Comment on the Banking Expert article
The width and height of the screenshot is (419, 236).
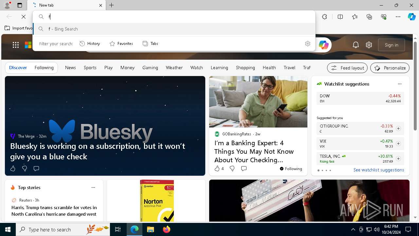pyautogui.click(x=244, y=168)
